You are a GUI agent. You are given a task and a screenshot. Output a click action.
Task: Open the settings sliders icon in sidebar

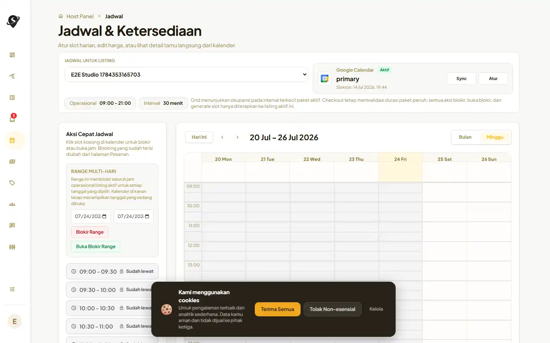coord(12,289)
